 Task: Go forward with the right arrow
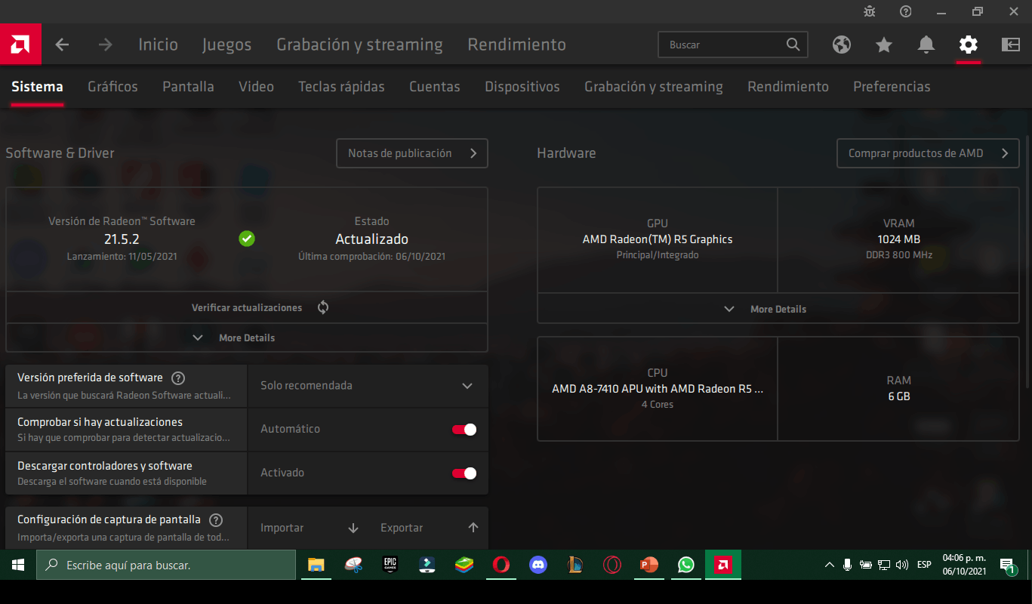point(105,45)
